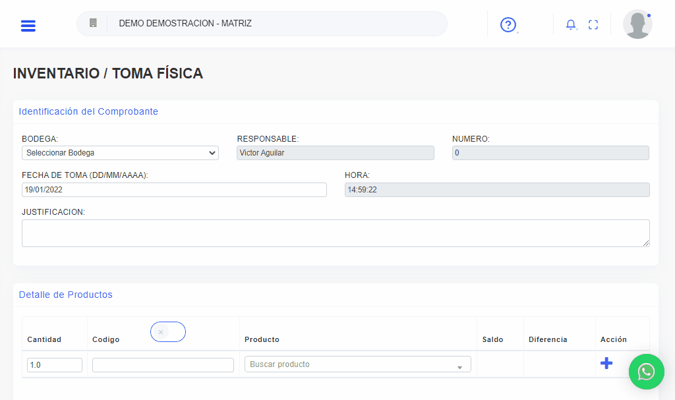Add product row with blue plus icon
The width and height of the screenshot is (675, 400).
[x=606, y=363]
